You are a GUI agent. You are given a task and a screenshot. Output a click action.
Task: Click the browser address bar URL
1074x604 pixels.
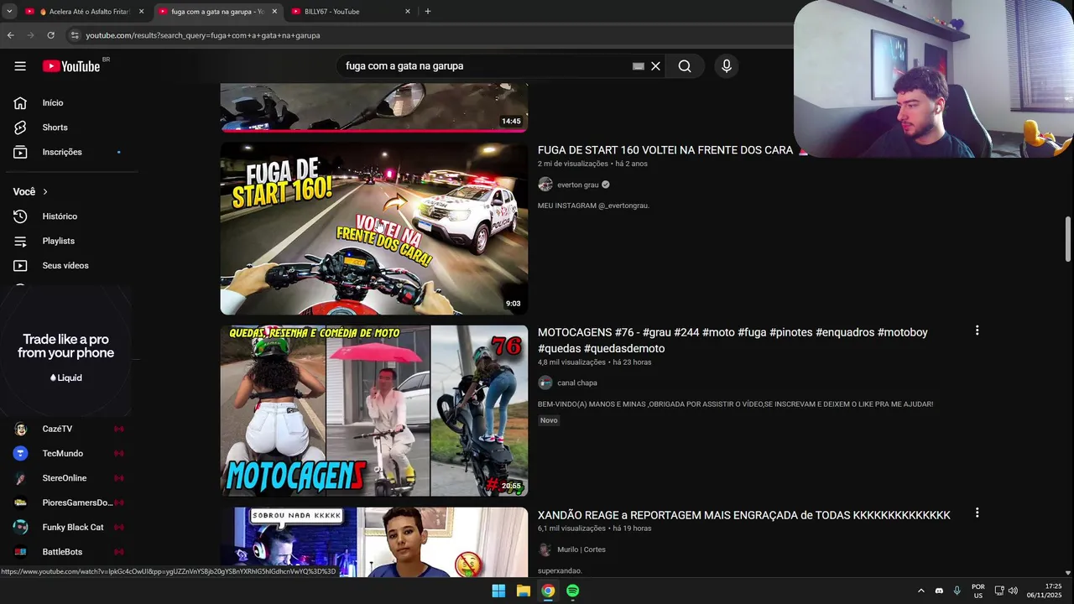click(x=203, y=35)
